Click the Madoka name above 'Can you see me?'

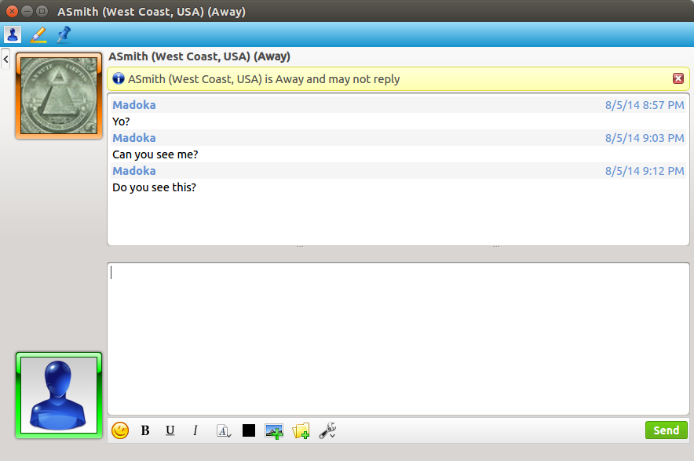coord(134,138)
